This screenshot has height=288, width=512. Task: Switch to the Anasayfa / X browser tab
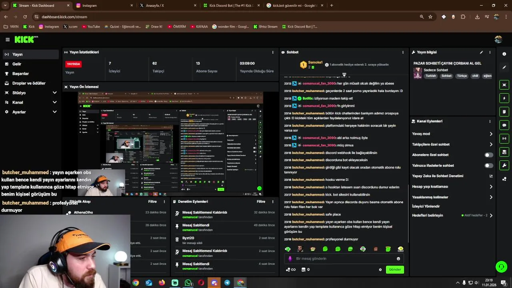[x=168, y=5]
